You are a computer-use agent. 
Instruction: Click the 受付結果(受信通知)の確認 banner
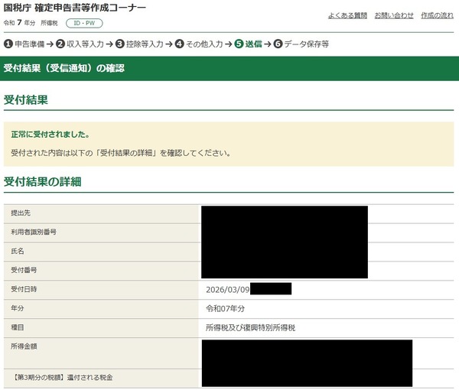229,69
